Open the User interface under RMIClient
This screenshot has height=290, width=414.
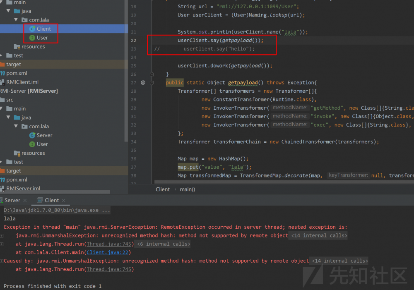42,38
